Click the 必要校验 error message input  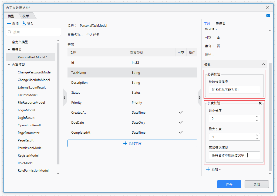pyautogui.click(x=234, y=90)
